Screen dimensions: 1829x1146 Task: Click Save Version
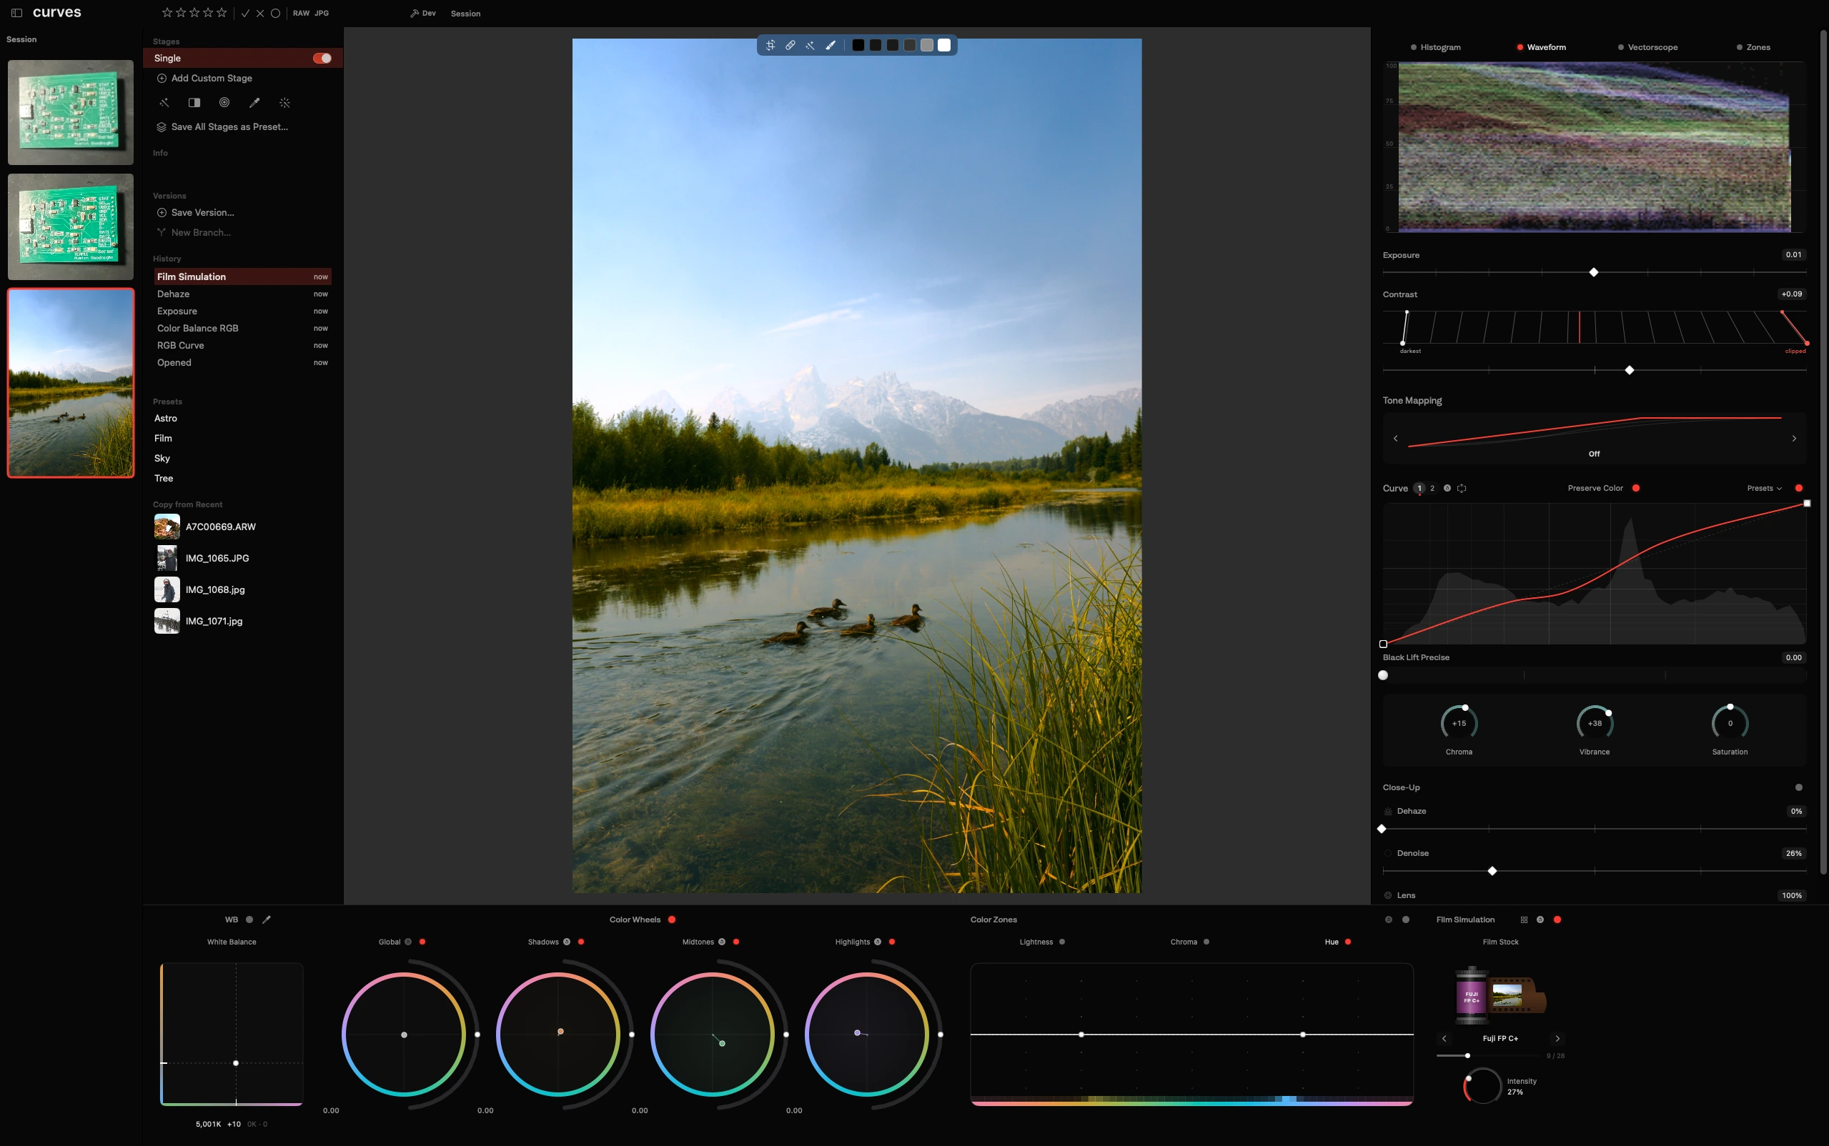tap(196, 212)
